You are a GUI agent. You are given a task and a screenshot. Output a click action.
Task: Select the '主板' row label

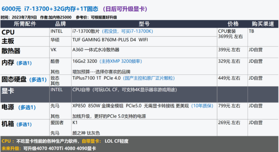8,41
